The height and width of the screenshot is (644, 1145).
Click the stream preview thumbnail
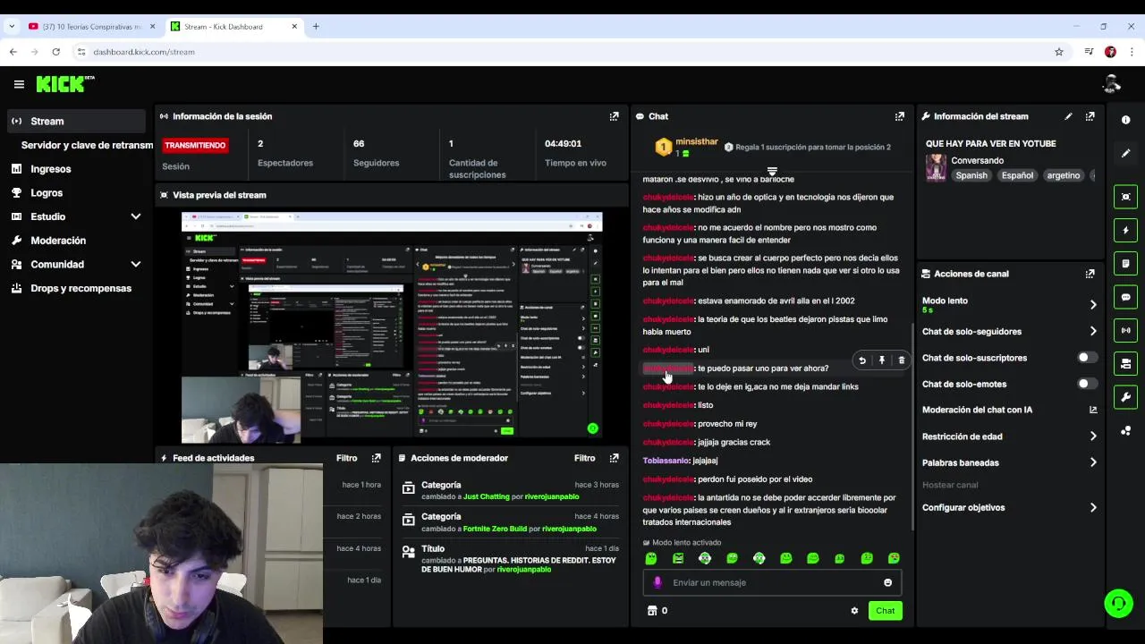(x=392, y=327)
